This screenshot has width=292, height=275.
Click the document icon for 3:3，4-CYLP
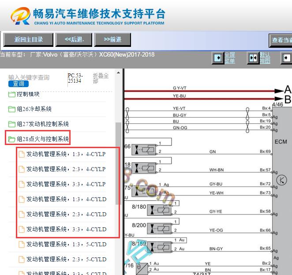[x=22, y=184]
